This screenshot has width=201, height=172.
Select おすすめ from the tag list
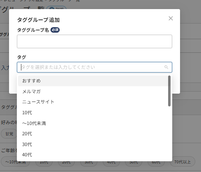(x=93, y=81)
